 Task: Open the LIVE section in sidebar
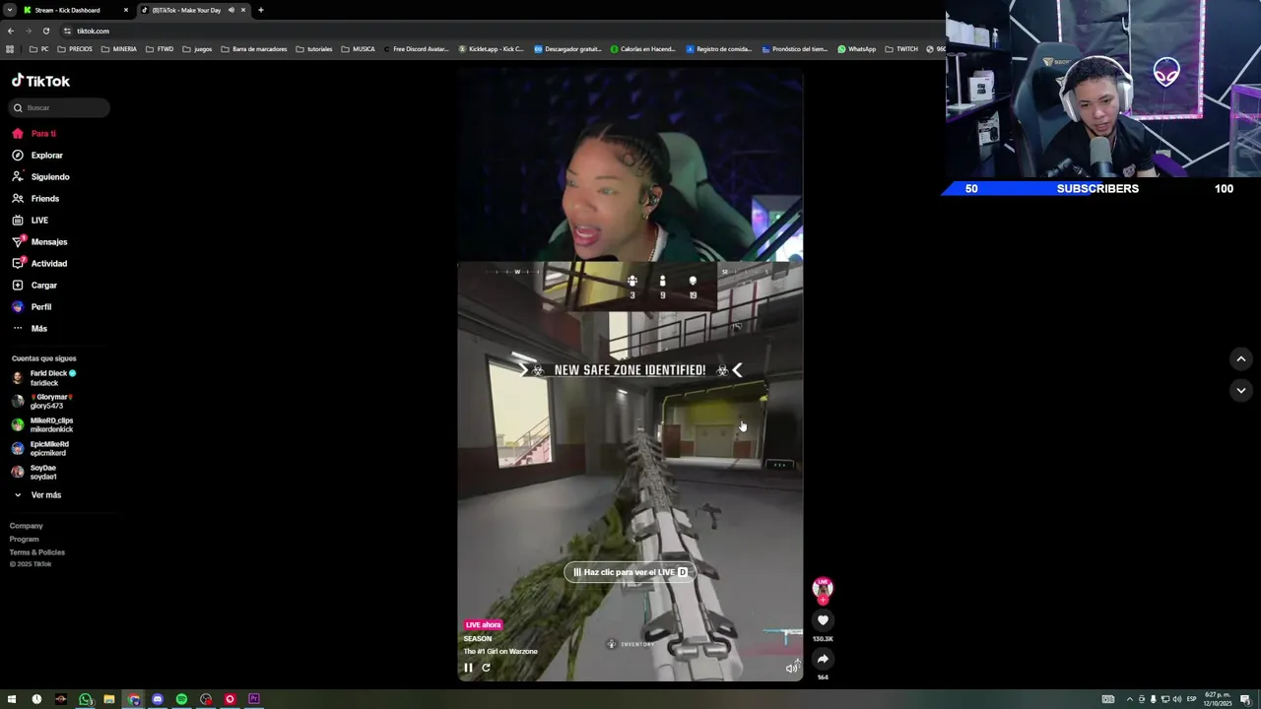click(x=30, y=221)
